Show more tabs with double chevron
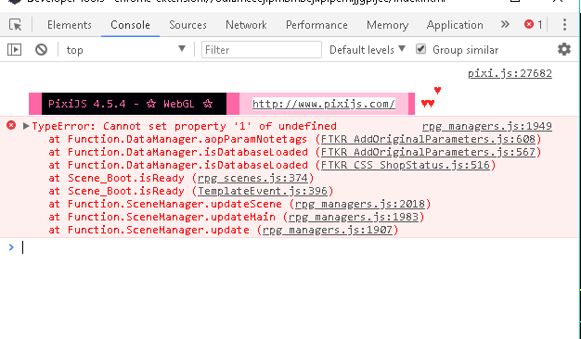581x339 pixels. [x=505, y=24]
